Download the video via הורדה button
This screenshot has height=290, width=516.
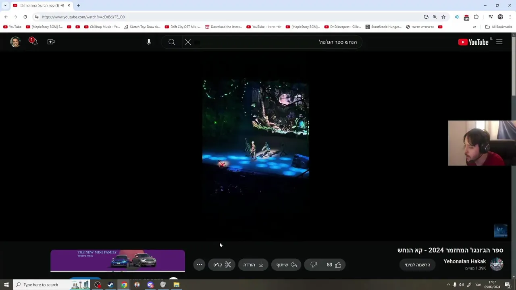[x=253, y=265]
